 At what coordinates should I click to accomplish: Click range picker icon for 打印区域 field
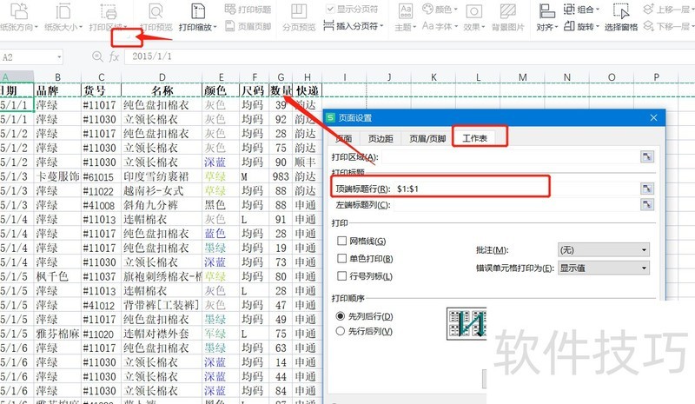coord(646,156)
